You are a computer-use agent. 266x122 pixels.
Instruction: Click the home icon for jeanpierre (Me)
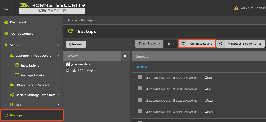[68, 64]
